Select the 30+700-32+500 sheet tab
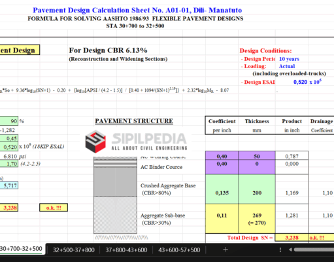Viewport: 334px width, 262px height. tap(22, 249)
